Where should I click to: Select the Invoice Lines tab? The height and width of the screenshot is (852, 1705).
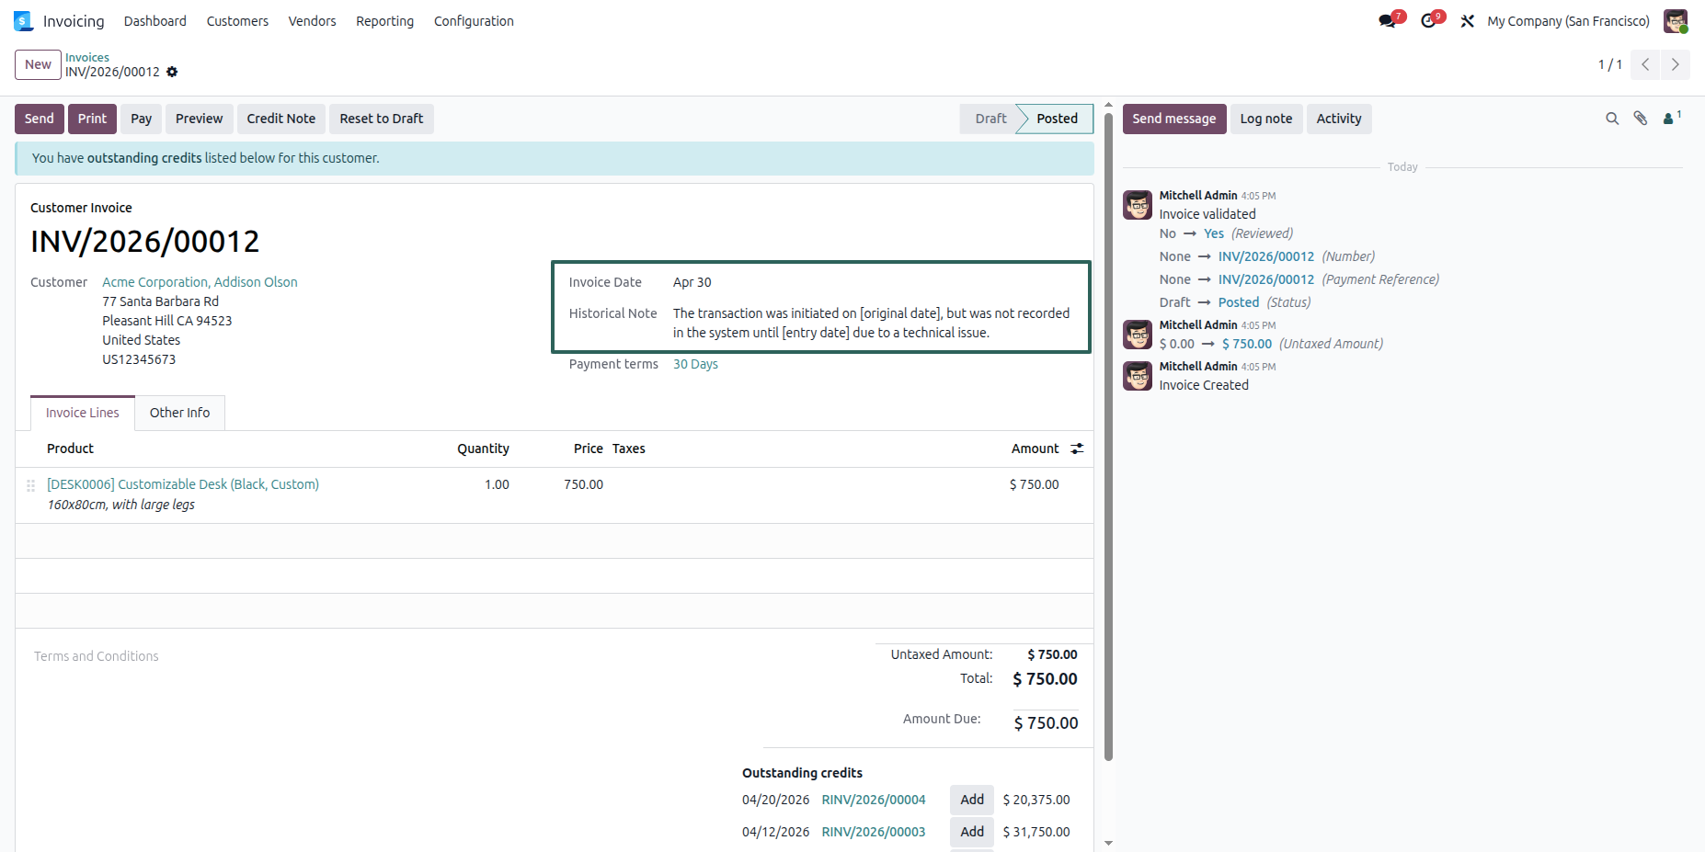coord(83,413)
